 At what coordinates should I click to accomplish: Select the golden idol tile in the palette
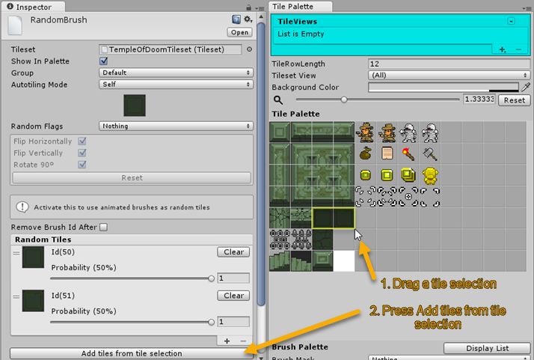pyautogui.click(x=430, y=175)
